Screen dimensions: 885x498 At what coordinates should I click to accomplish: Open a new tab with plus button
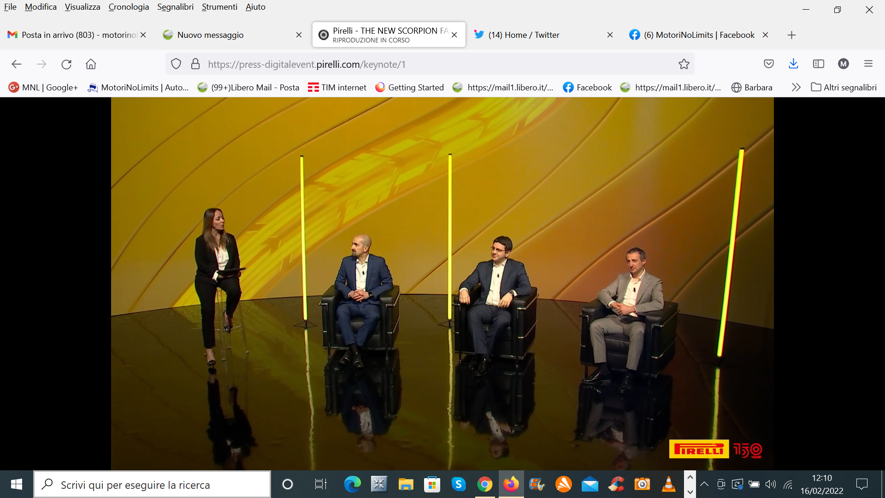(x=791, y=35)
